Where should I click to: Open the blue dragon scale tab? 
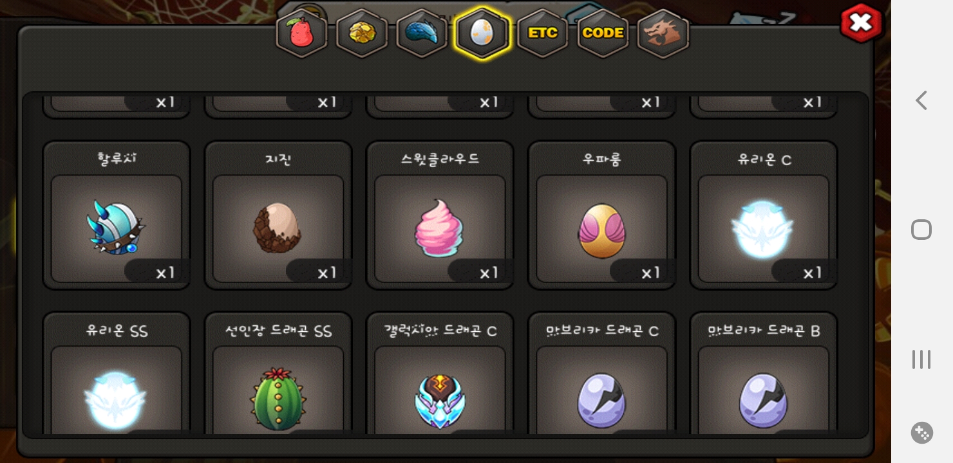point(422,33)
